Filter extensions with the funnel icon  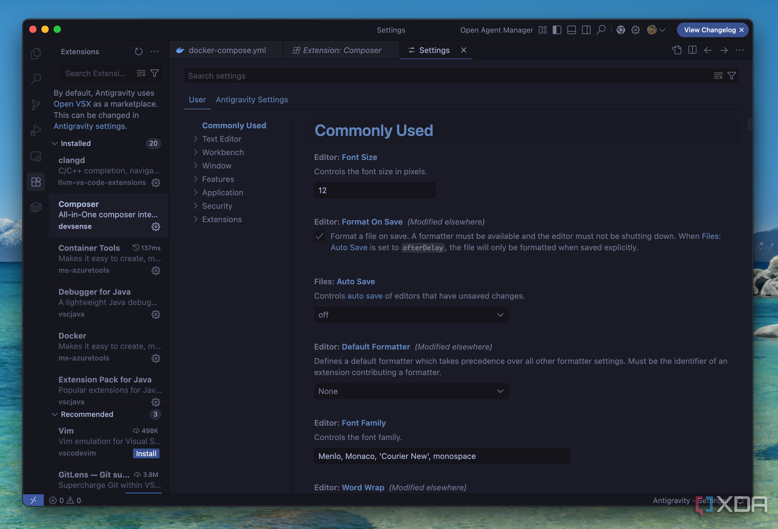point(155,73)
